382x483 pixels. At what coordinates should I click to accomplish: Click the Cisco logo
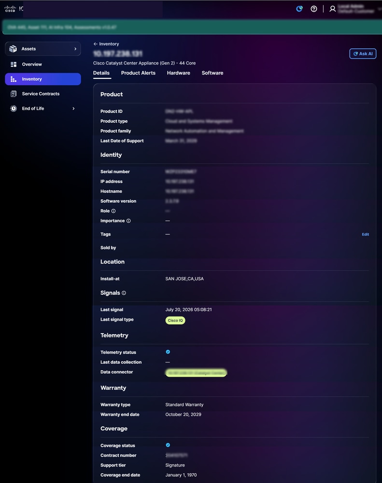pyautogui.click(x=10, y=9)
